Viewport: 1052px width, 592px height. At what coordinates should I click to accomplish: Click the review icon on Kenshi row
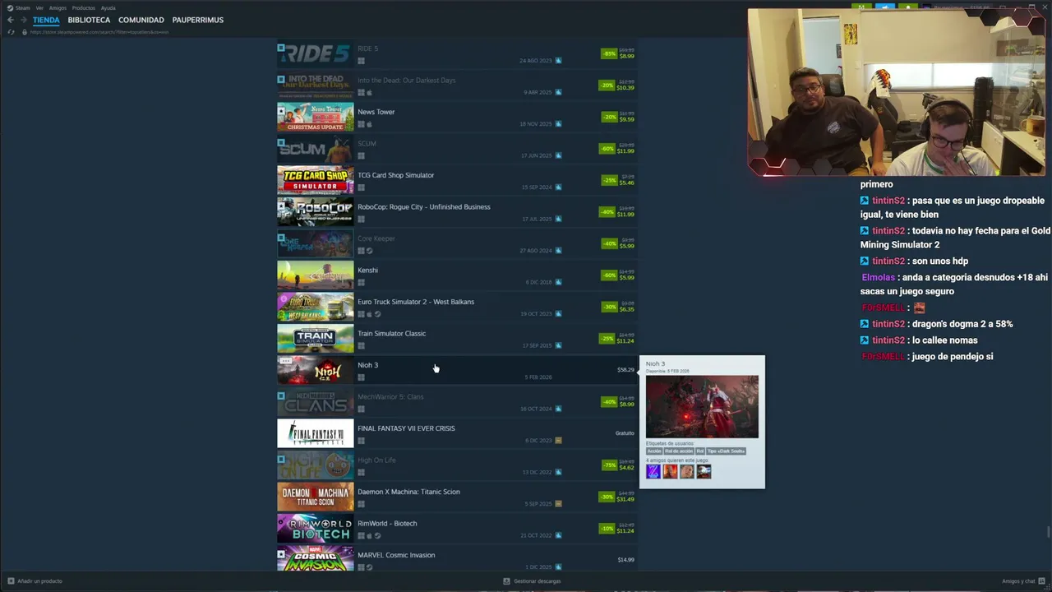(x=558, y=282)
